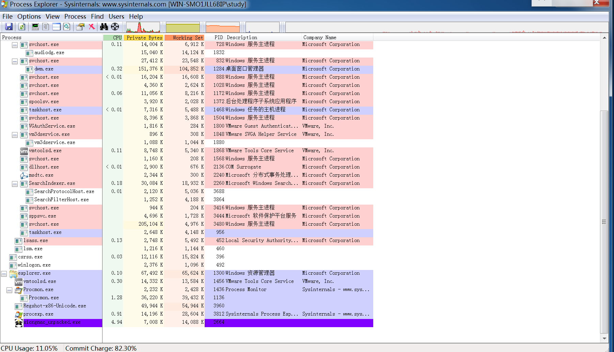614x352 pixels.
Task: Toggle the process tree view icon
Action: (46, 27)
